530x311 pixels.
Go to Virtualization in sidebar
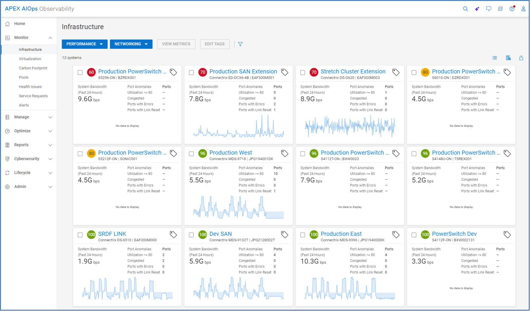point(30,59)
